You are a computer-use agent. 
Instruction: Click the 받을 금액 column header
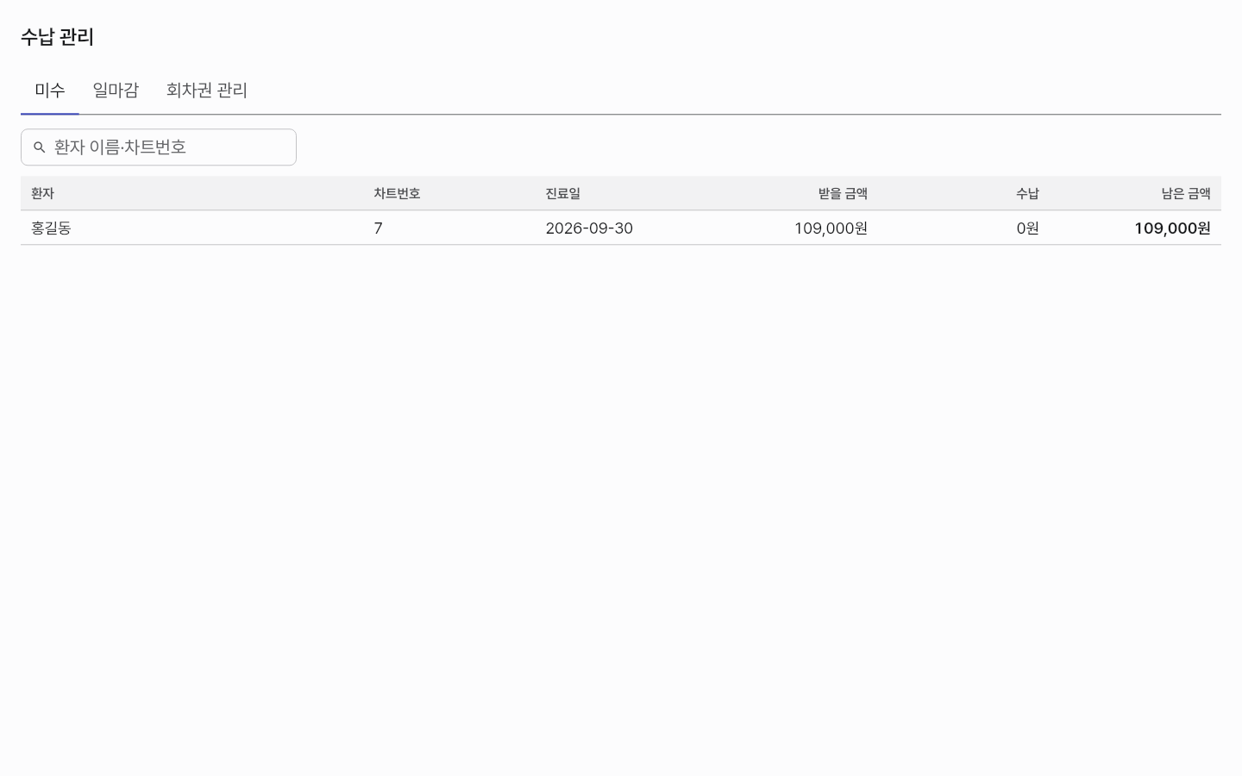coord(843,194)
